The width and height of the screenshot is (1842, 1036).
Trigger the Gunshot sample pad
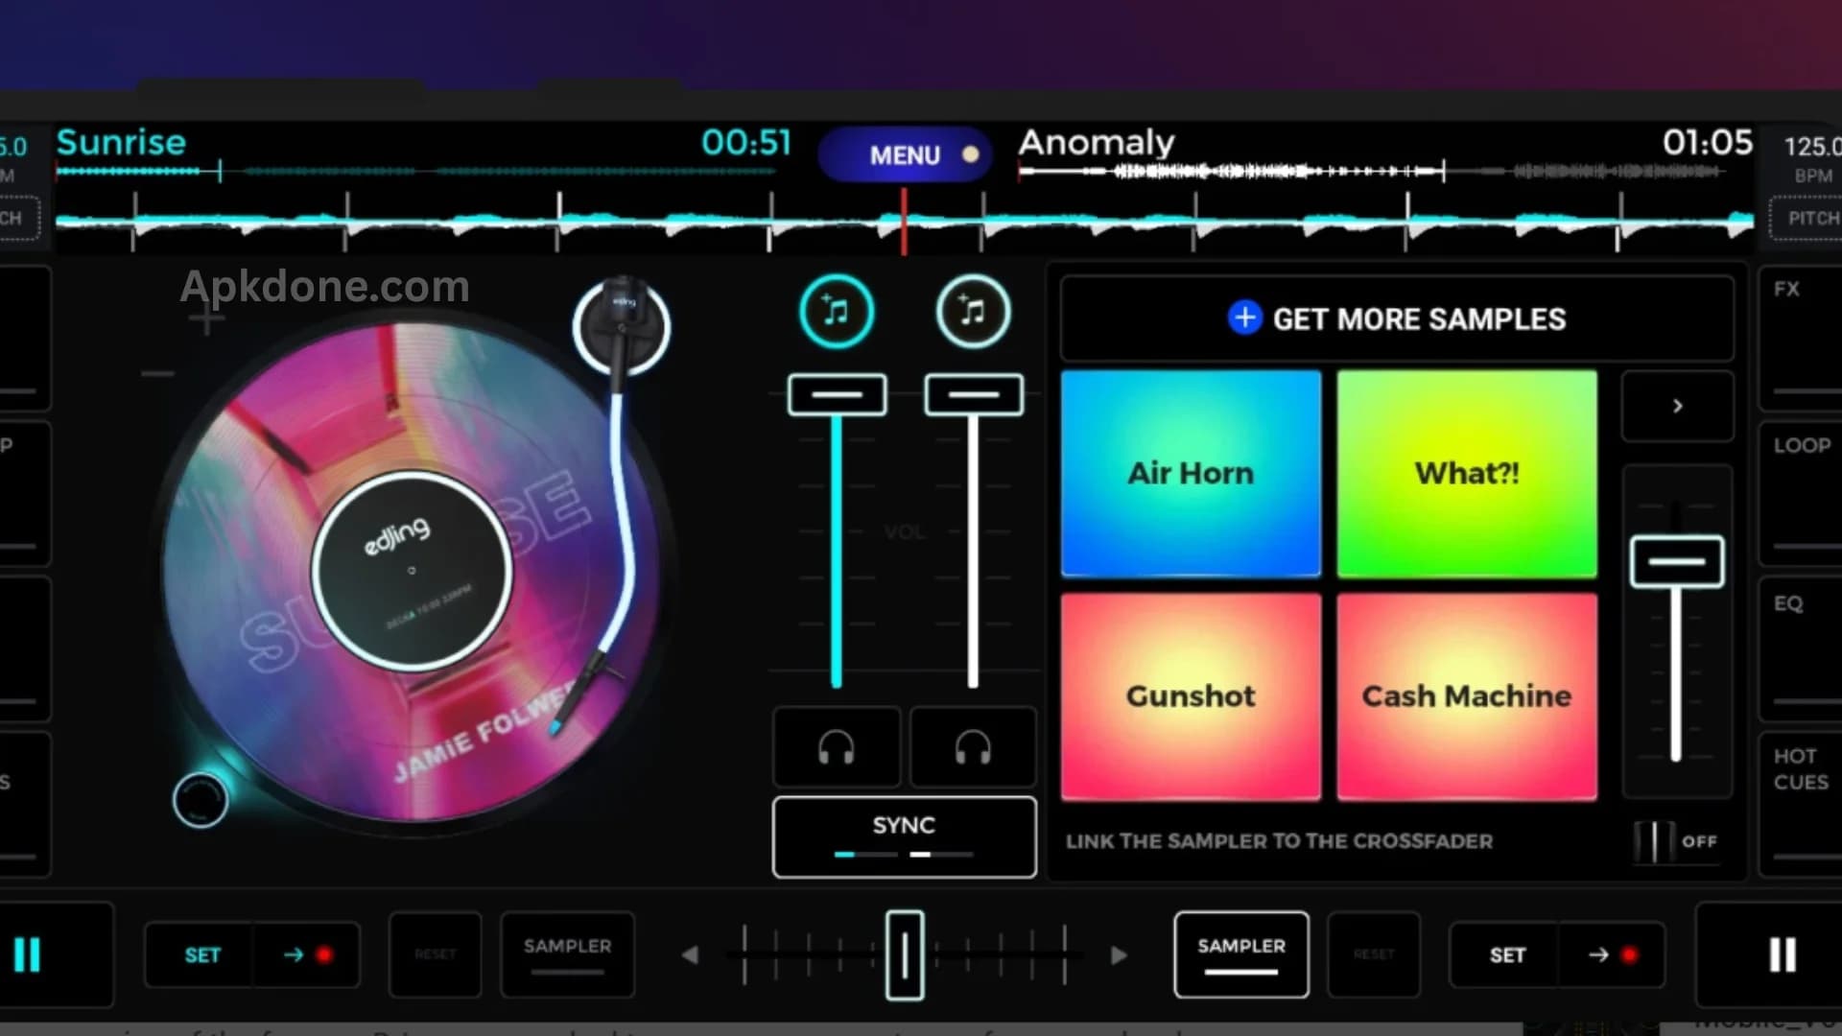(x=1191, y=696)
